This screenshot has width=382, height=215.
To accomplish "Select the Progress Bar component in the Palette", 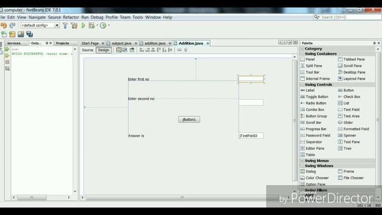I will click(313, 129).
